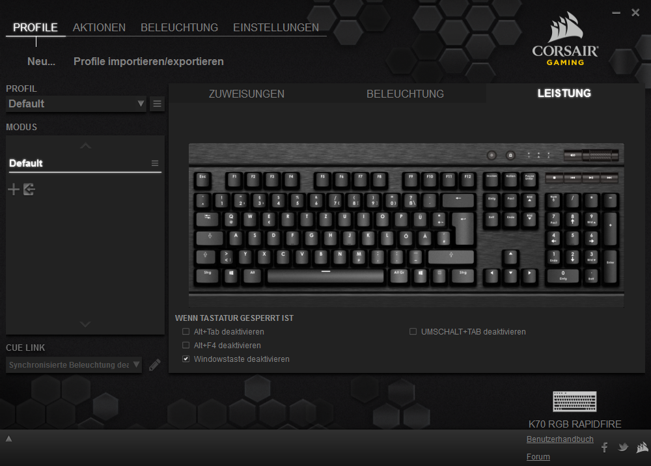Check UMSCHALT+TAB deaktivieren box

(x=413, y=331)
